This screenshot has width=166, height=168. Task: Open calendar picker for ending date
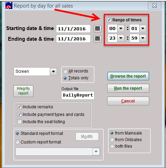point(98,38)
